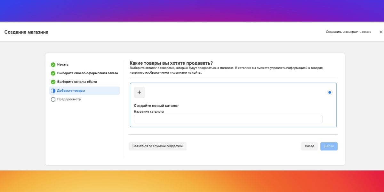This screenshot has width=384, height=192.
Task: Open the Начать step
Action: coord(63,64)
